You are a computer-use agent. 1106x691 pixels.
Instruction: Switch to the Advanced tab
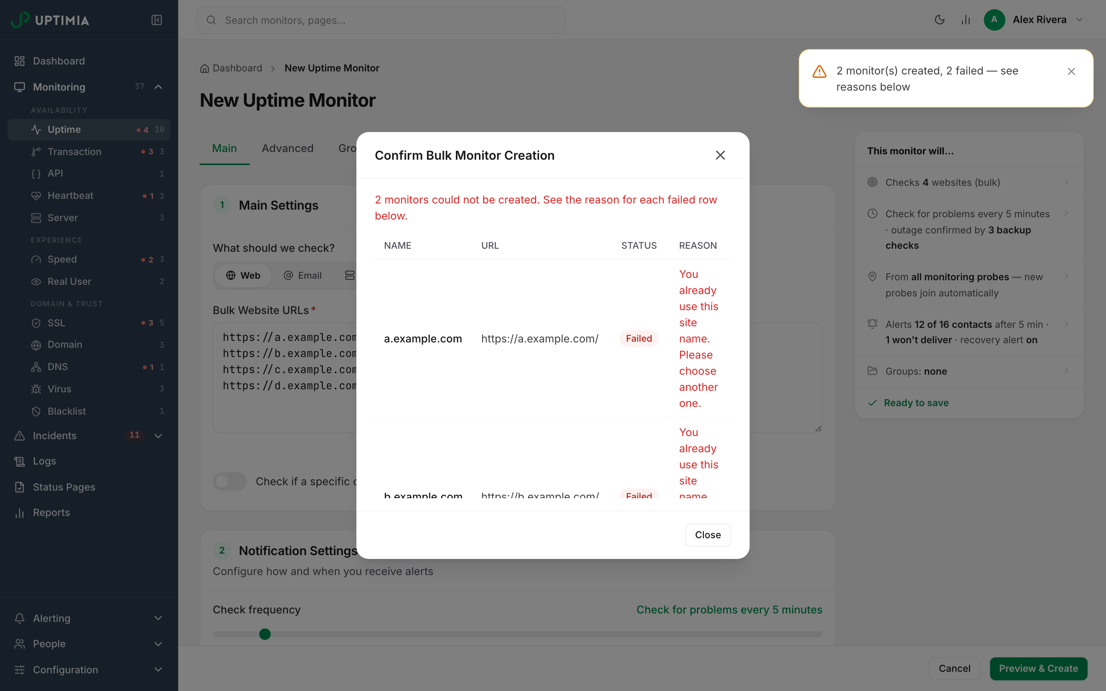(288, 149)
